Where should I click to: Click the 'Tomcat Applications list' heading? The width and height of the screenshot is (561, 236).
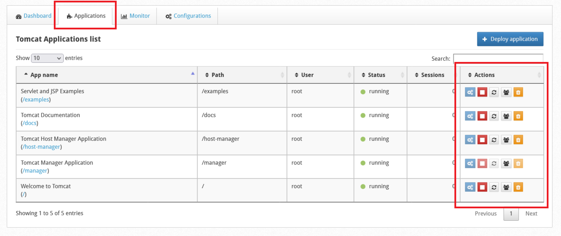tap(58, 39)
